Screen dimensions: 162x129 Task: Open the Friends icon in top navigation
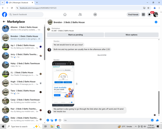tap(80, 15)
